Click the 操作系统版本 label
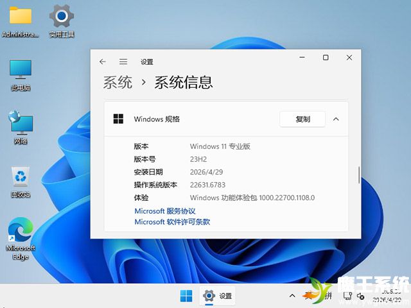The width and height of the screenshot is (411, 308). pyautogui.click(x=155, y=185)
